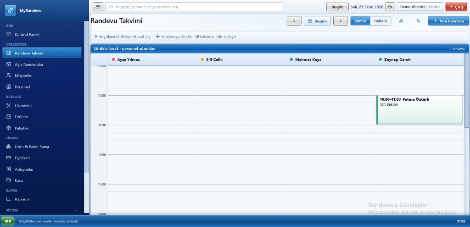Click the red dot beside Ayşe Yılmaz
Screen dimensions: 470x227
113,59
